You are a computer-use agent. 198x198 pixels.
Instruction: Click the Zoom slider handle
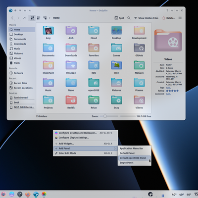[x=105, y=116]
